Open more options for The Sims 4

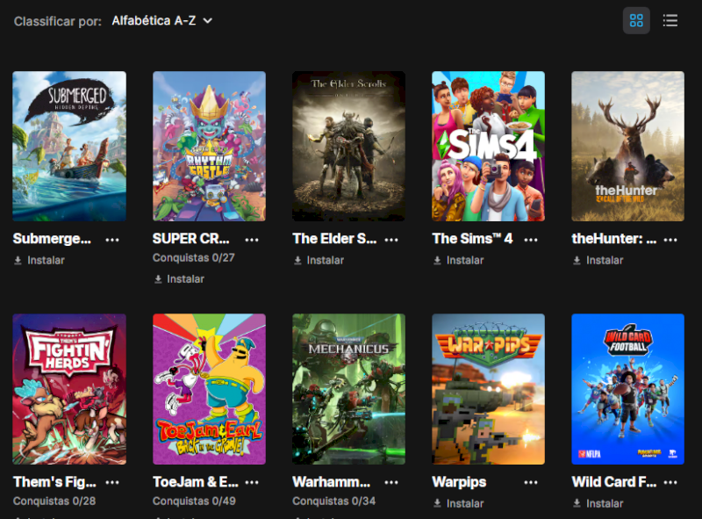point(531,240)
